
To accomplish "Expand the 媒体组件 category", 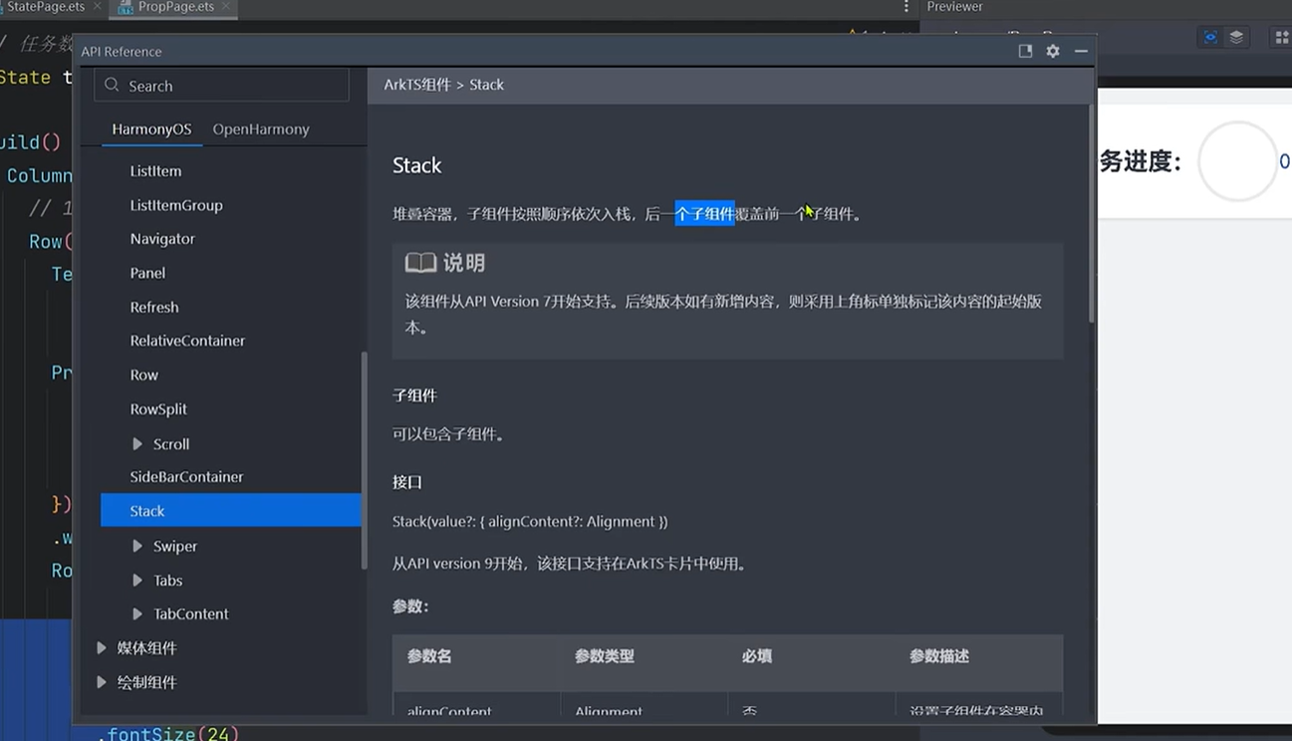I will pos(102,648).
